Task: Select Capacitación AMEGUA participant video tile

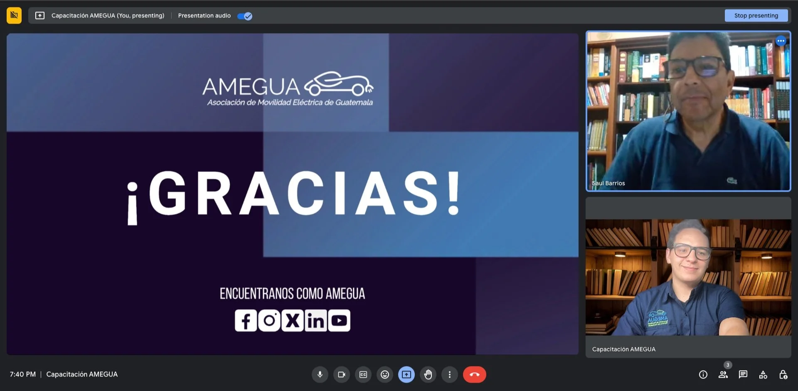Action: point(688,277)
